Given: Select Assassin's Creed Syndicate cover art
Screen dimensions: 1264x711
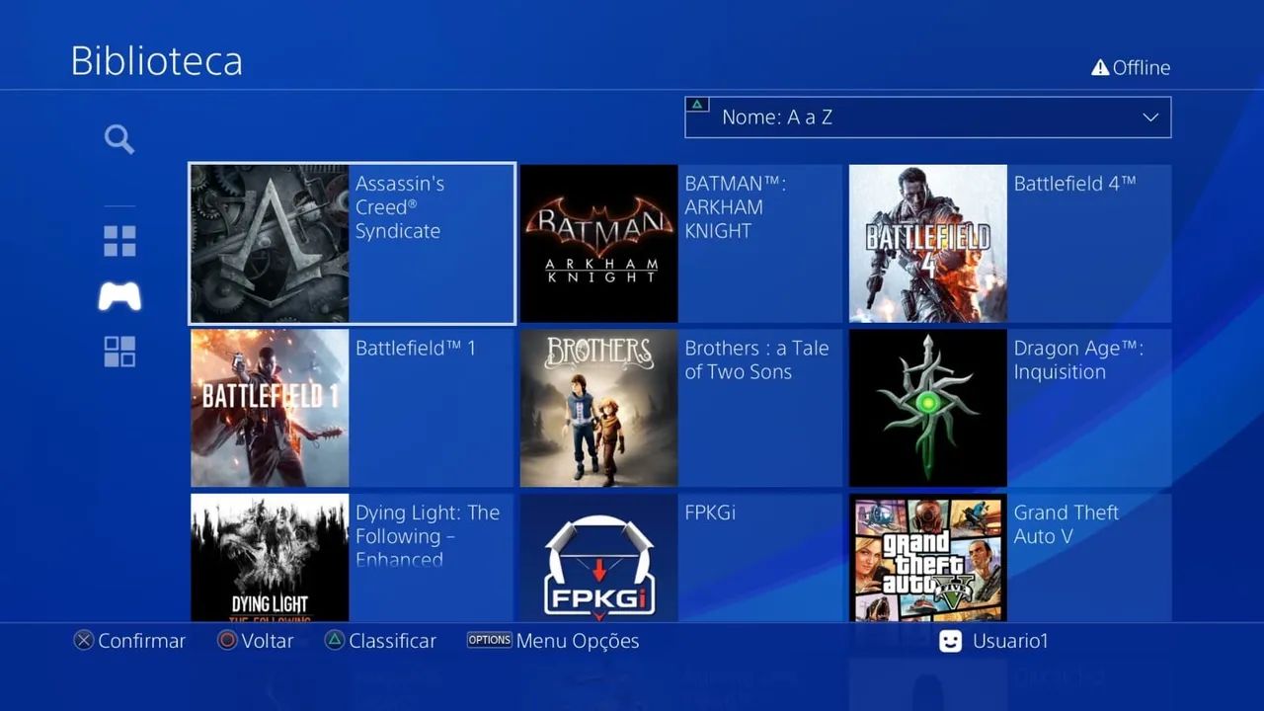Looking at the screenshot, I should 270,244.
